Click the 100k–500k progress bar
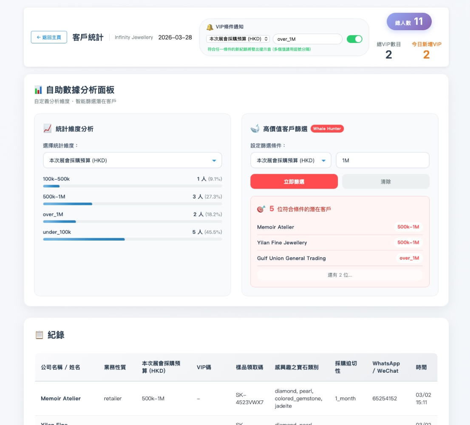Screen dimensions: 470x425 pos(133,186)
